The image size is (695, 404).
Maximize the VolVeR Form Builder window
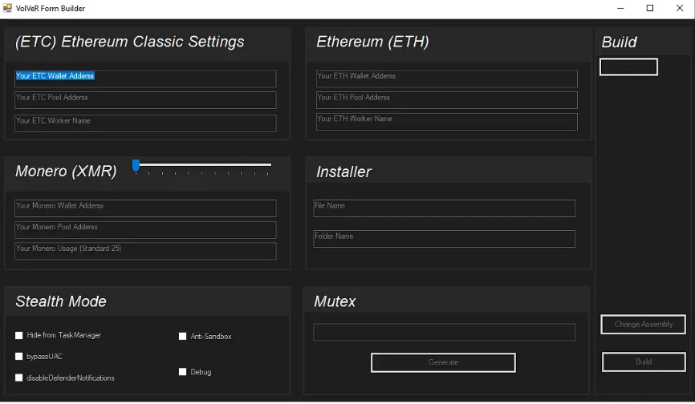tap(650, 8)
